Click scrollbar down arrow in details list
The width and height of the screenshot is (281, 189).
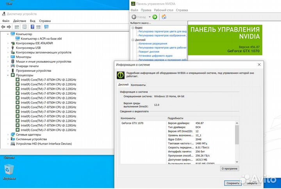coord(236,161)
